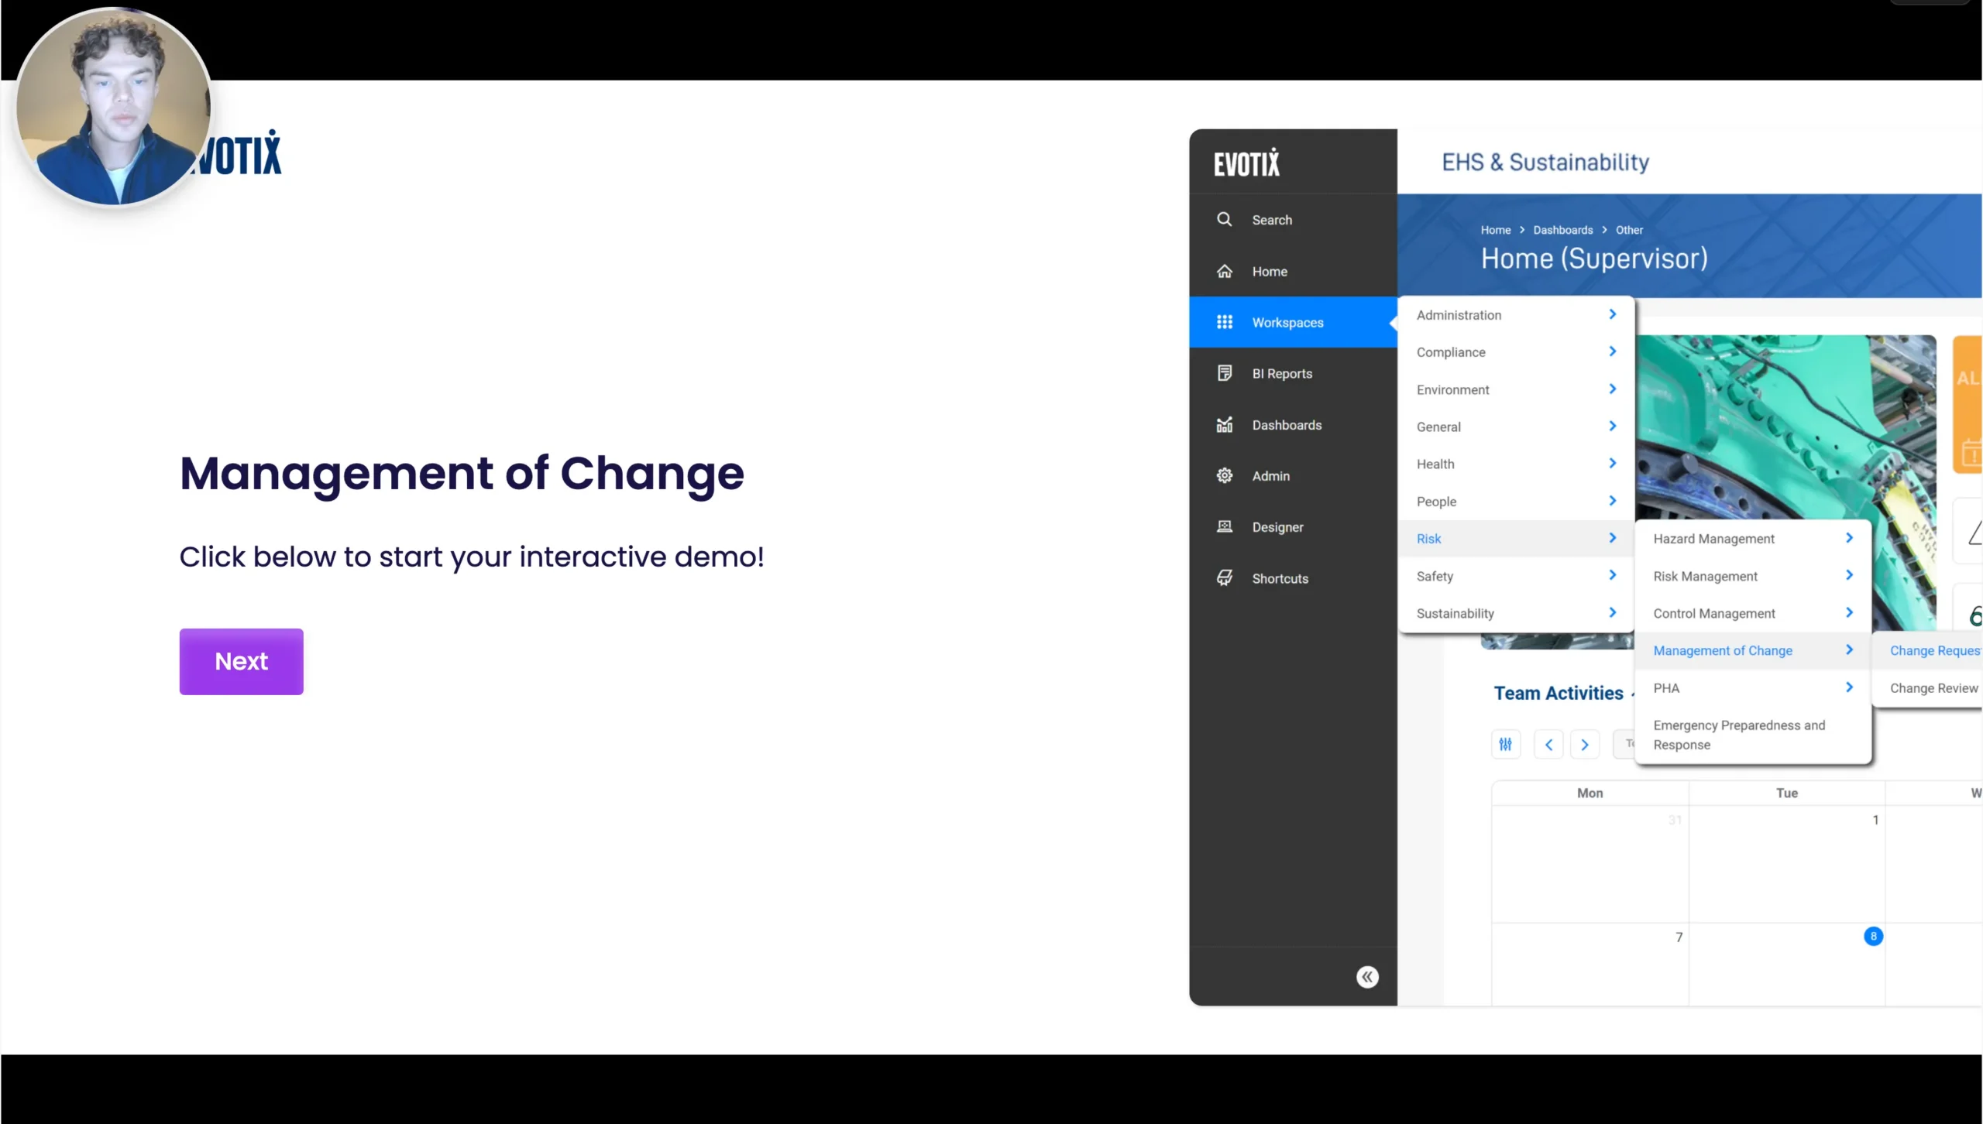Expand the People workspace submenu

(x=1516, y=502)
